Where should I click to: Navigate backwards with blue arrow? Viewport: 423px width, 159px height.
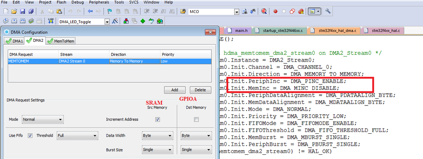coord(90,11)
